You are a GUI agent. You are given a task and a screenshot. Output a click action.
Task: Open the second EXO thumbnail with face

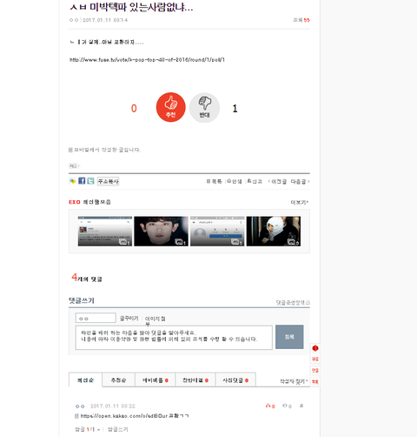point(161,232)
